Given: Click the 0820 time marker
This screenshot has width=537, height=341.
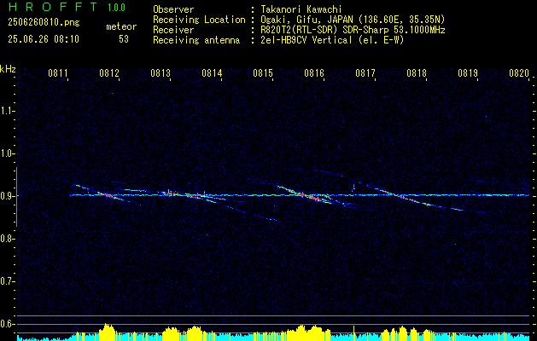Looking at the screenshot, I should coord(519,73).
